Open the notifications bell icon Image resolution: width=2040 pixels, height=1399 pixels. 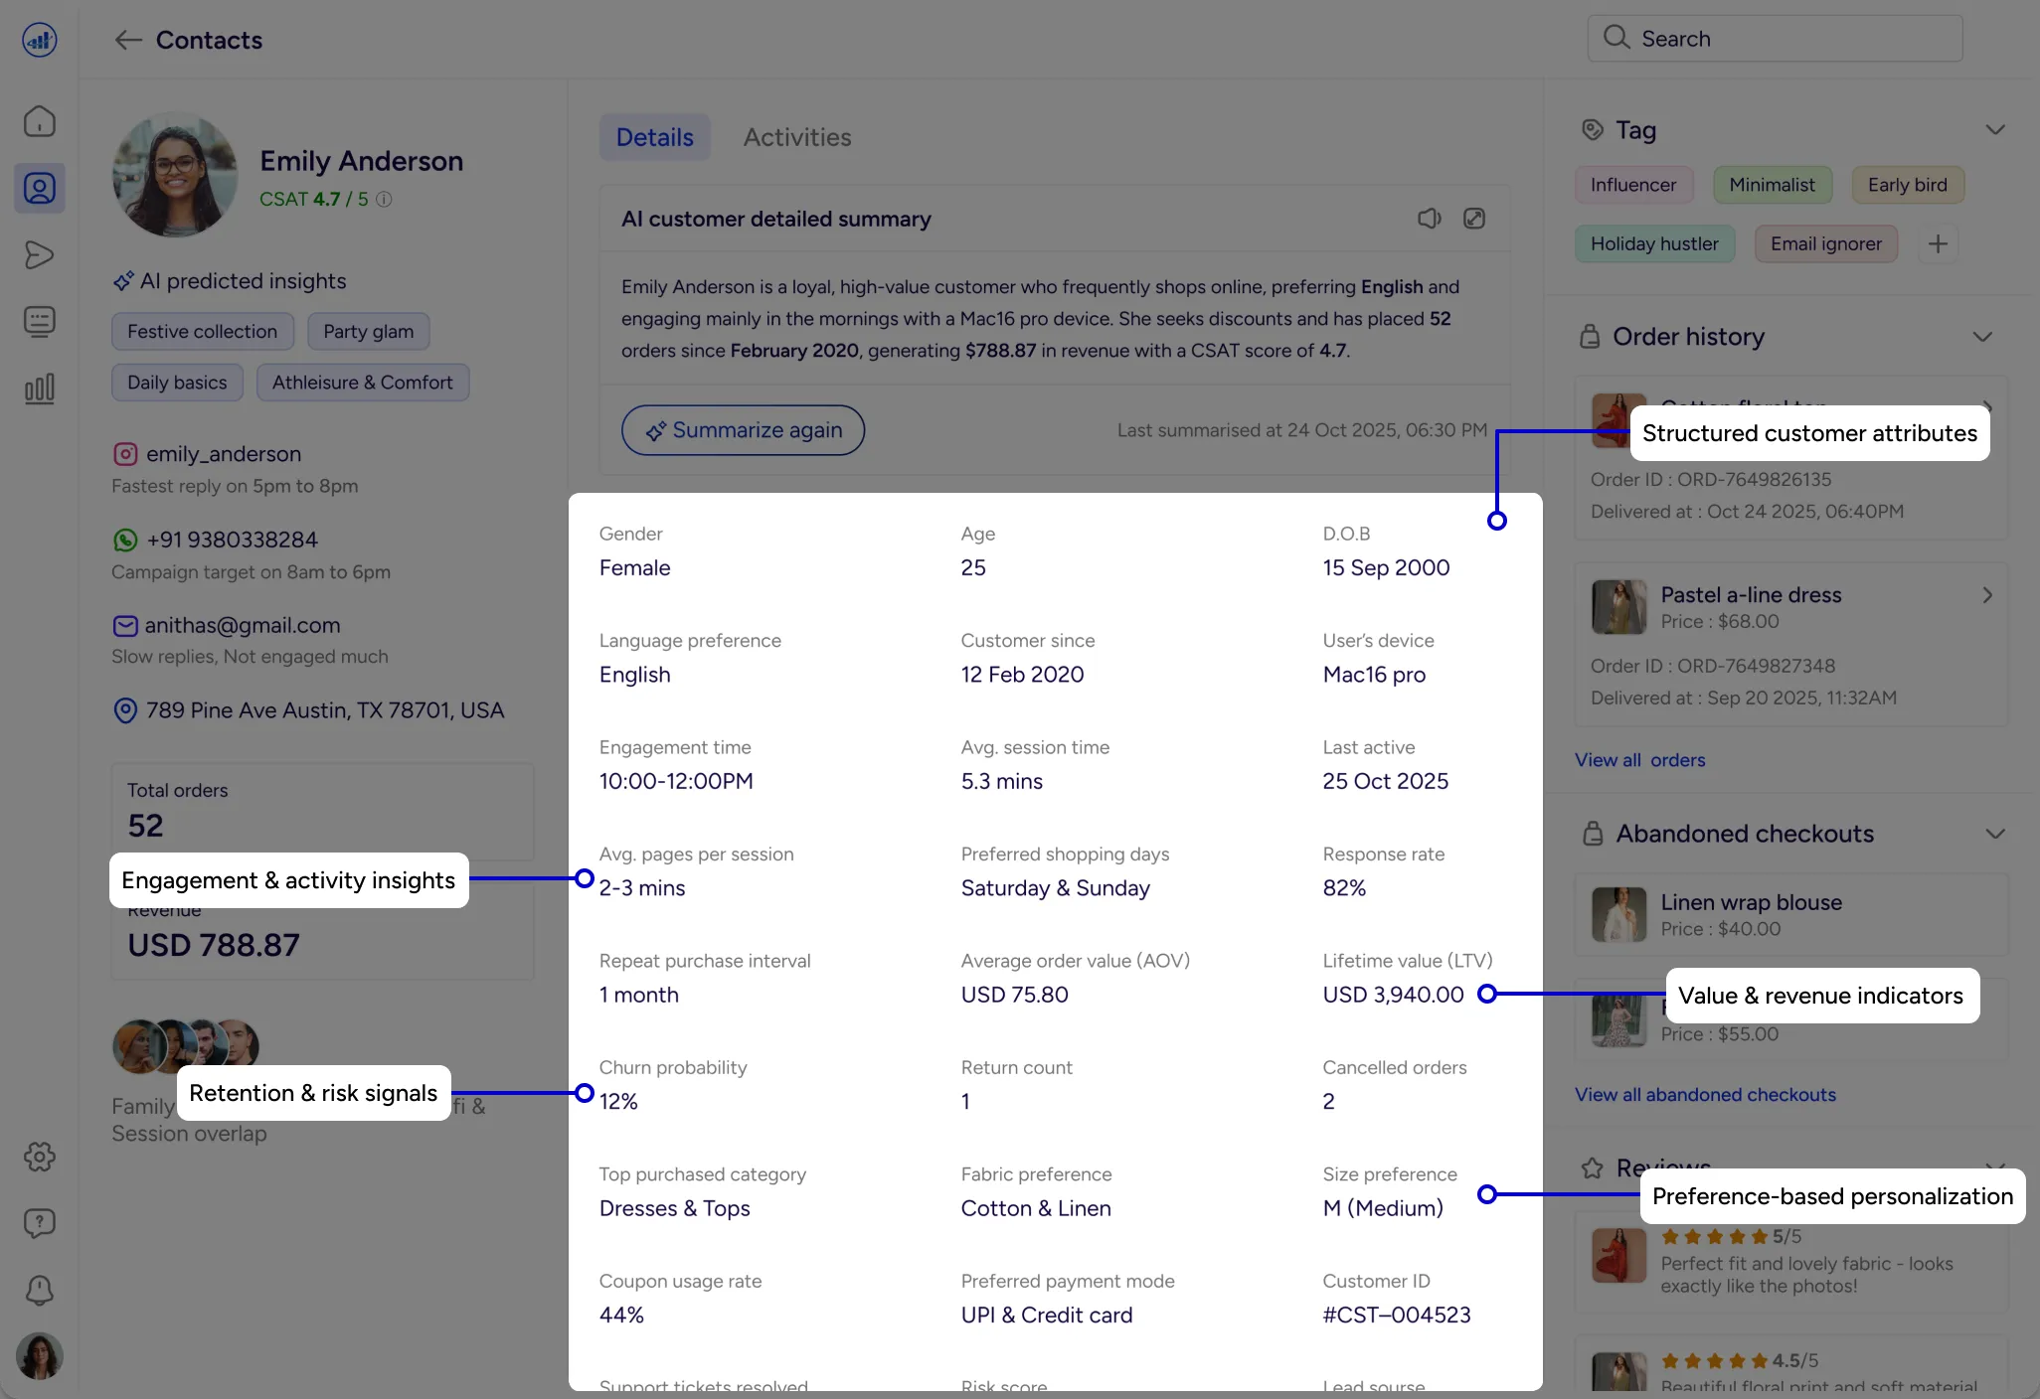point(40,1290)
